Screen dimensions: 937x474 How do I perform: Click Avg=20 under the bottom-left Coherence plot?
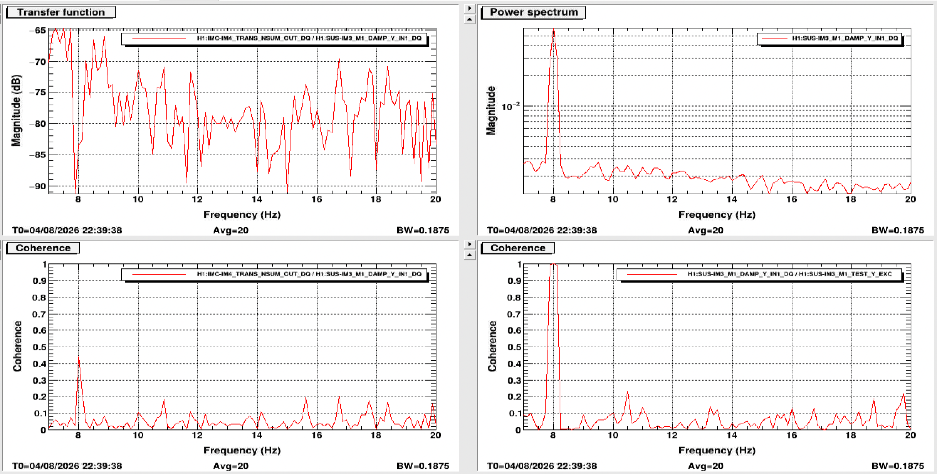231,466
